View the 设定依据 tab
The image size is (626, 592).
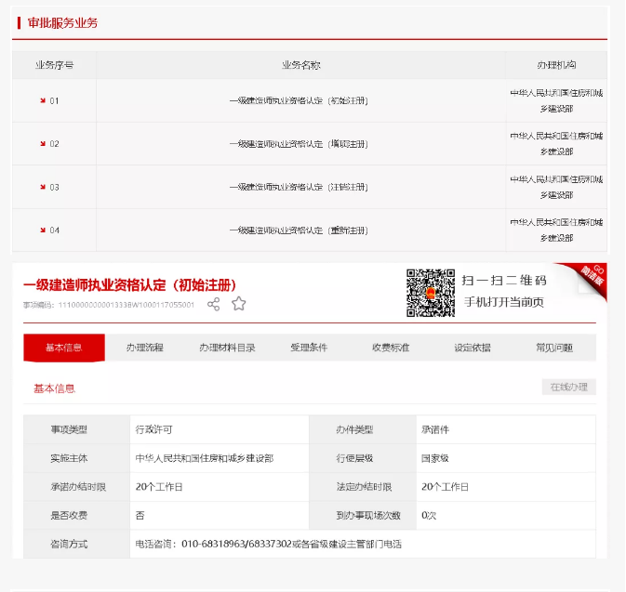[x=473, y=348]
